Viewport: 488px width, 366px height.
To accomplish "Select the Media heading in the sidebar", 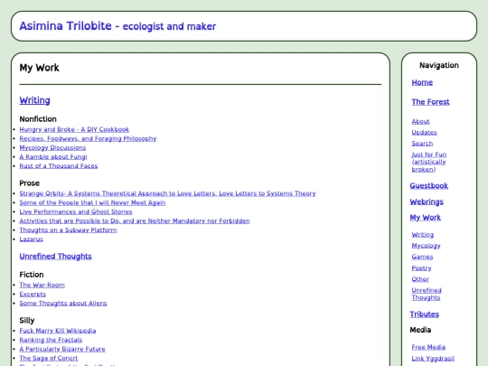I will [x=420, y=330].
